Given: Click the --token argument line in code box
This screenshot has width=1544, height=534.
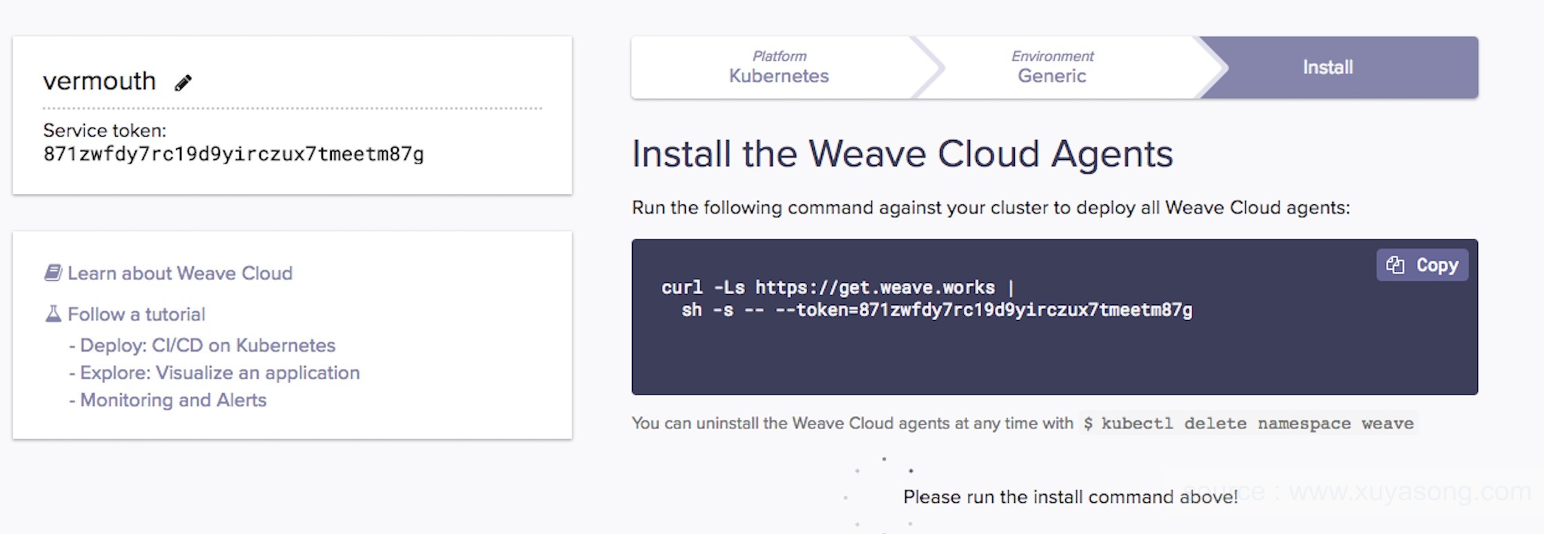Looking at the screenshot, I should 937,310.
